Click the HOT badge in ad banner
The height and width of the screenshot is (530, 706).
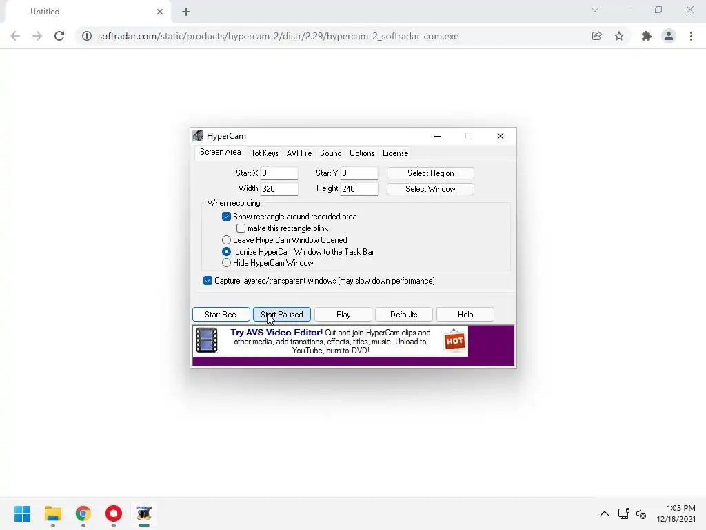[x=454, y=340]
